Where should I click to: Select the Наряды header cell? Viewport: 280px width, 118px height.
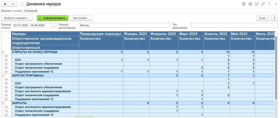click(x=45, y=34)
